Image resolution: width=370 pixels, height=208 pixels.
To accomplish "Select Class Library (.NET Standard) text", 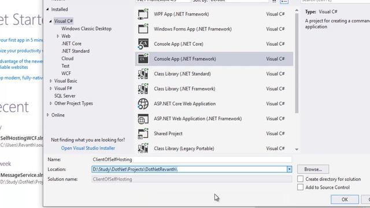I will tap(182, 74).
